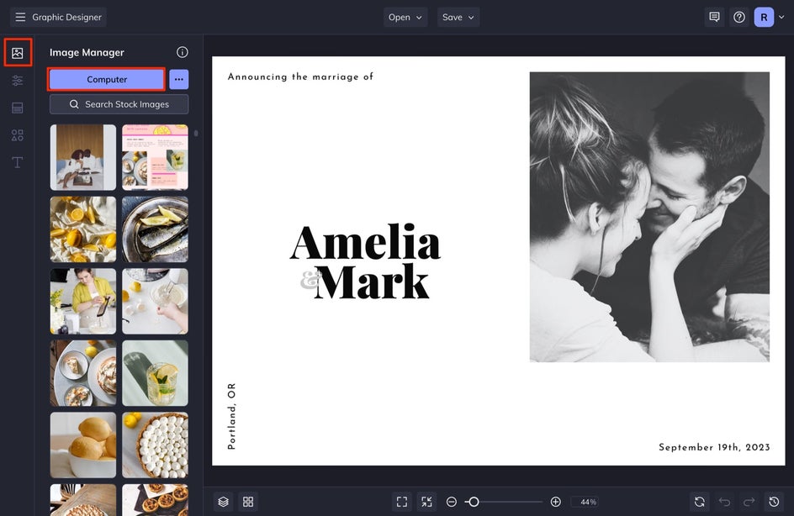The height and width of the screenshot is (516, 794).
Task: Open the Graphics shapes sidebar tab
Action: (17, 135)
